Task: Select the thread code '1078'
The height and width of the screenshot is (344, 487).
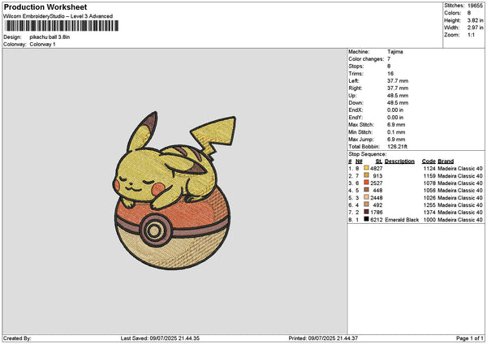Action: pos(429,183)
